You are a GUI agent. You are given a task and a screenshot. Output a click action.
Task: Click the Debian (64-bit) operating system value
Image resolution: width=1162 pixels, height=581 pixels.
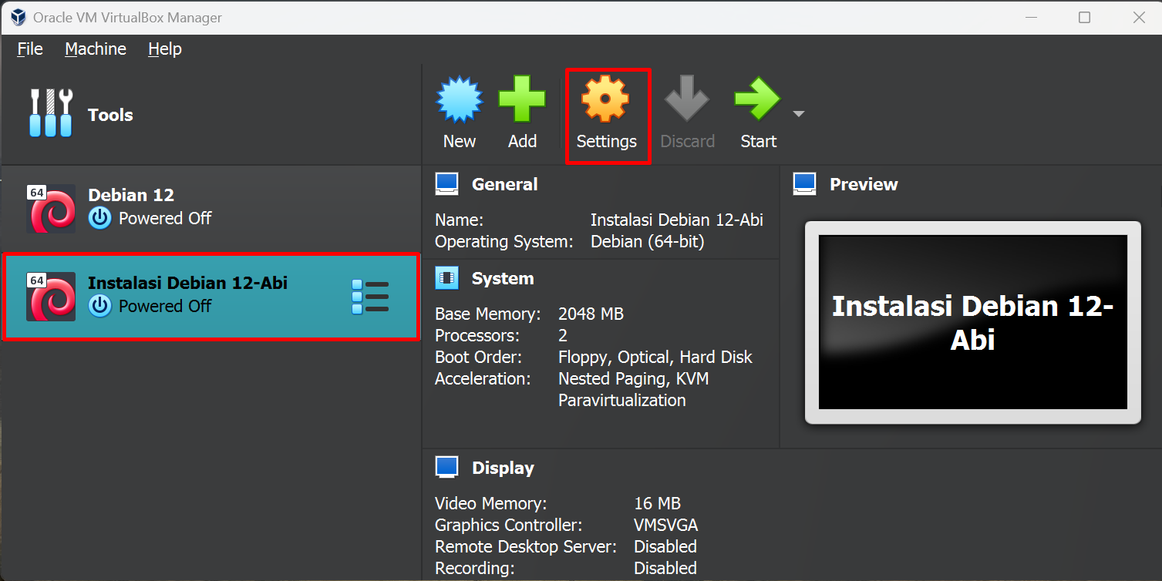point(648,241)
